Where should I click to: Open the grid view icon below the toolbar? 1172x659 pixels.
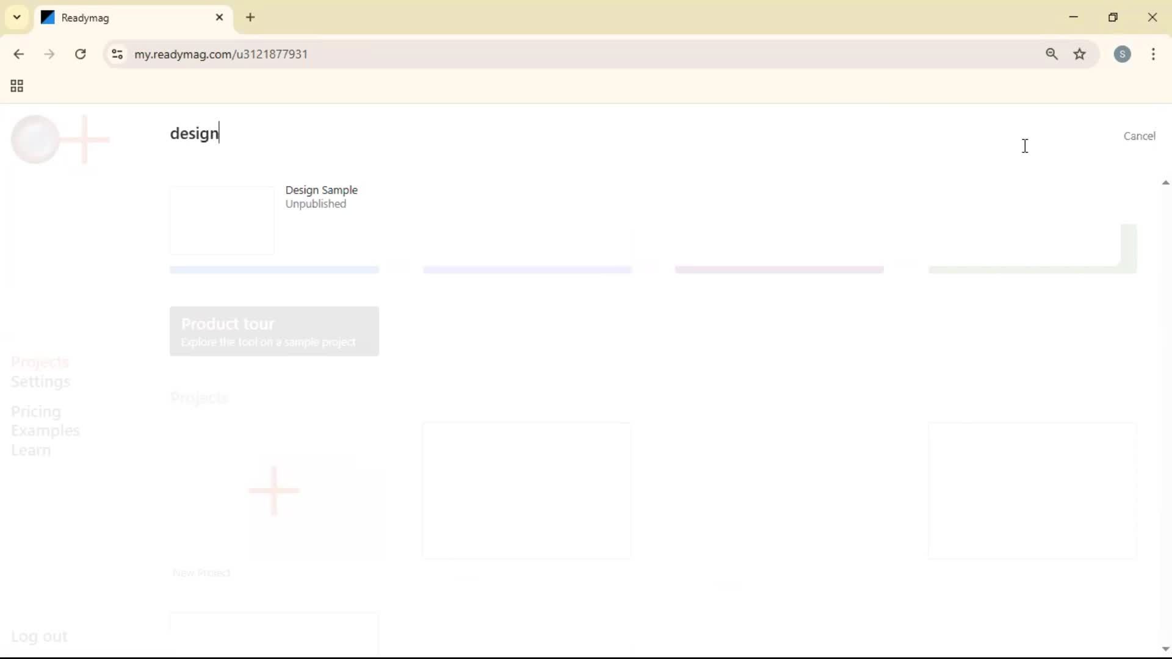(x=16, y=85)
